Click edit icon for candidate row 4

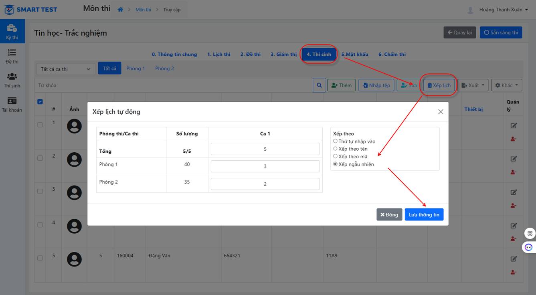pos(514,226)
